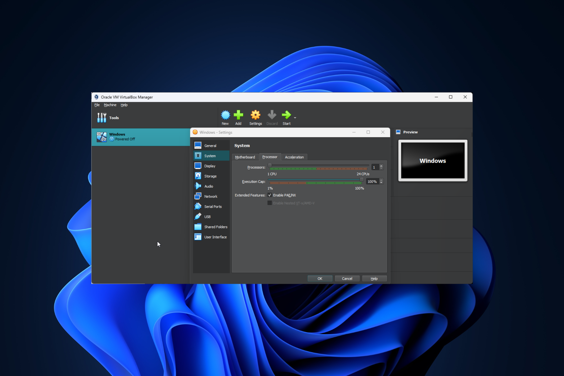The image size is (564, 376).
Task: Click the 24 CPUs slider label
Action: pyautogui.click(x=363, y=174)
